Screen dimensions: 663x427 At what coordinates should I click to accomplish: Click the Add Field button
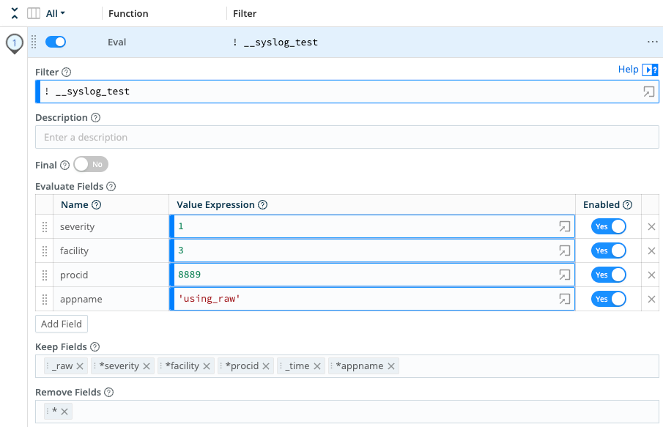(x=61, y=323)
